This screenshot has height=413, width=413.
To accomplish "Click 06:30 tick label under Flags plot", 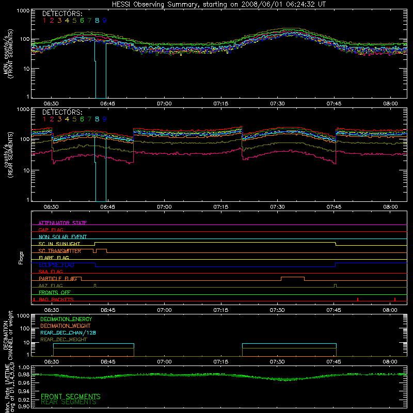I will pyautogui.click(x=51, y=310).
